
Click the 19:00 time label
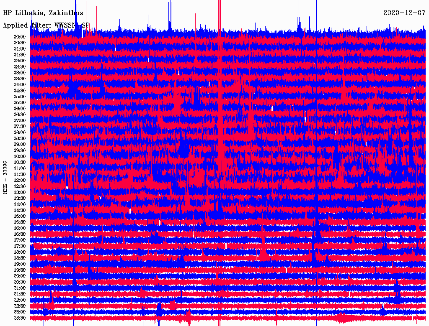click(x=20, y=264)
